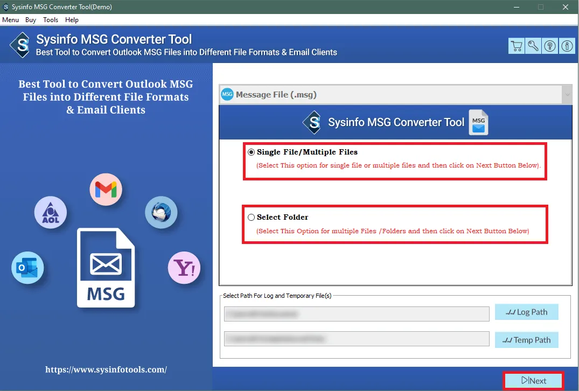Open the help question mark icon

(550, 46)
